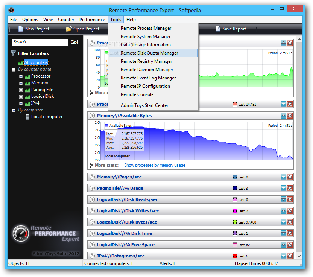Click Show processes by memory usage link
This screenshot has height=277, width=313.
coord(155,165)
